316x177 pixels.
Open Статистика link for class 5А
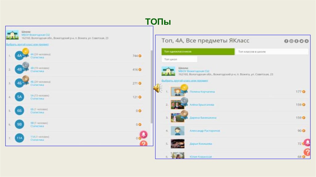(x=37, y=99)
